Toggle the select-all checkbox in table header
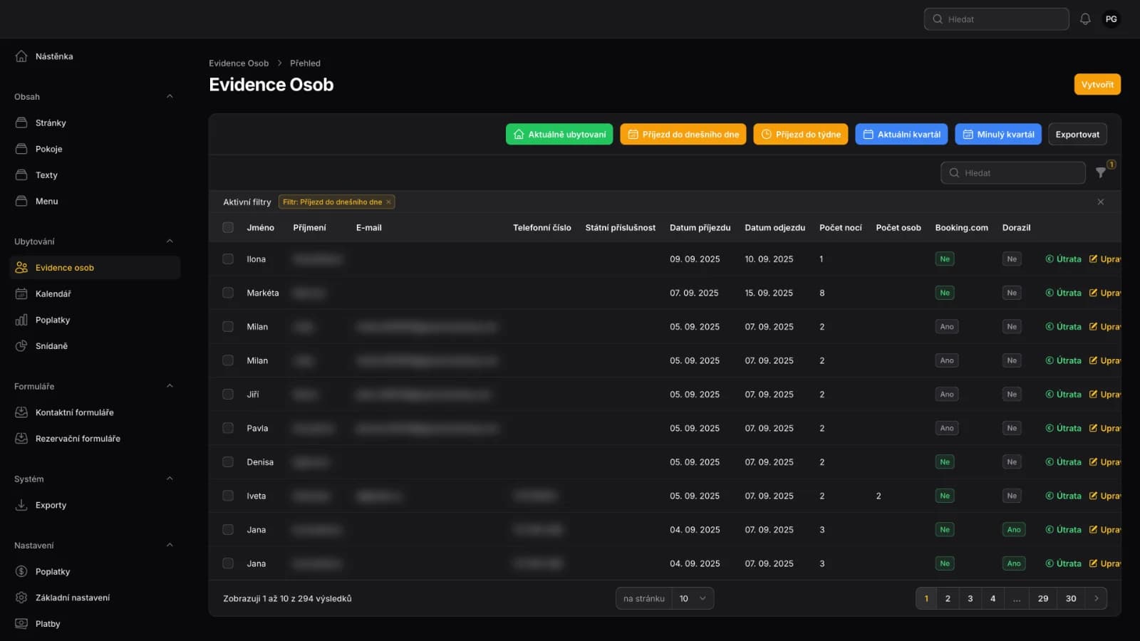 coord(228,228)
